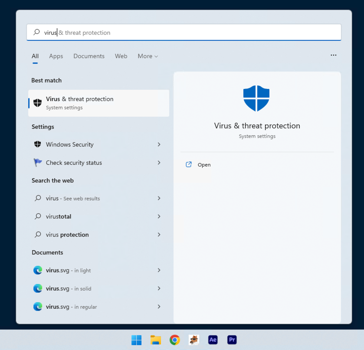Click the shield icon of best match result

point(37,103)
